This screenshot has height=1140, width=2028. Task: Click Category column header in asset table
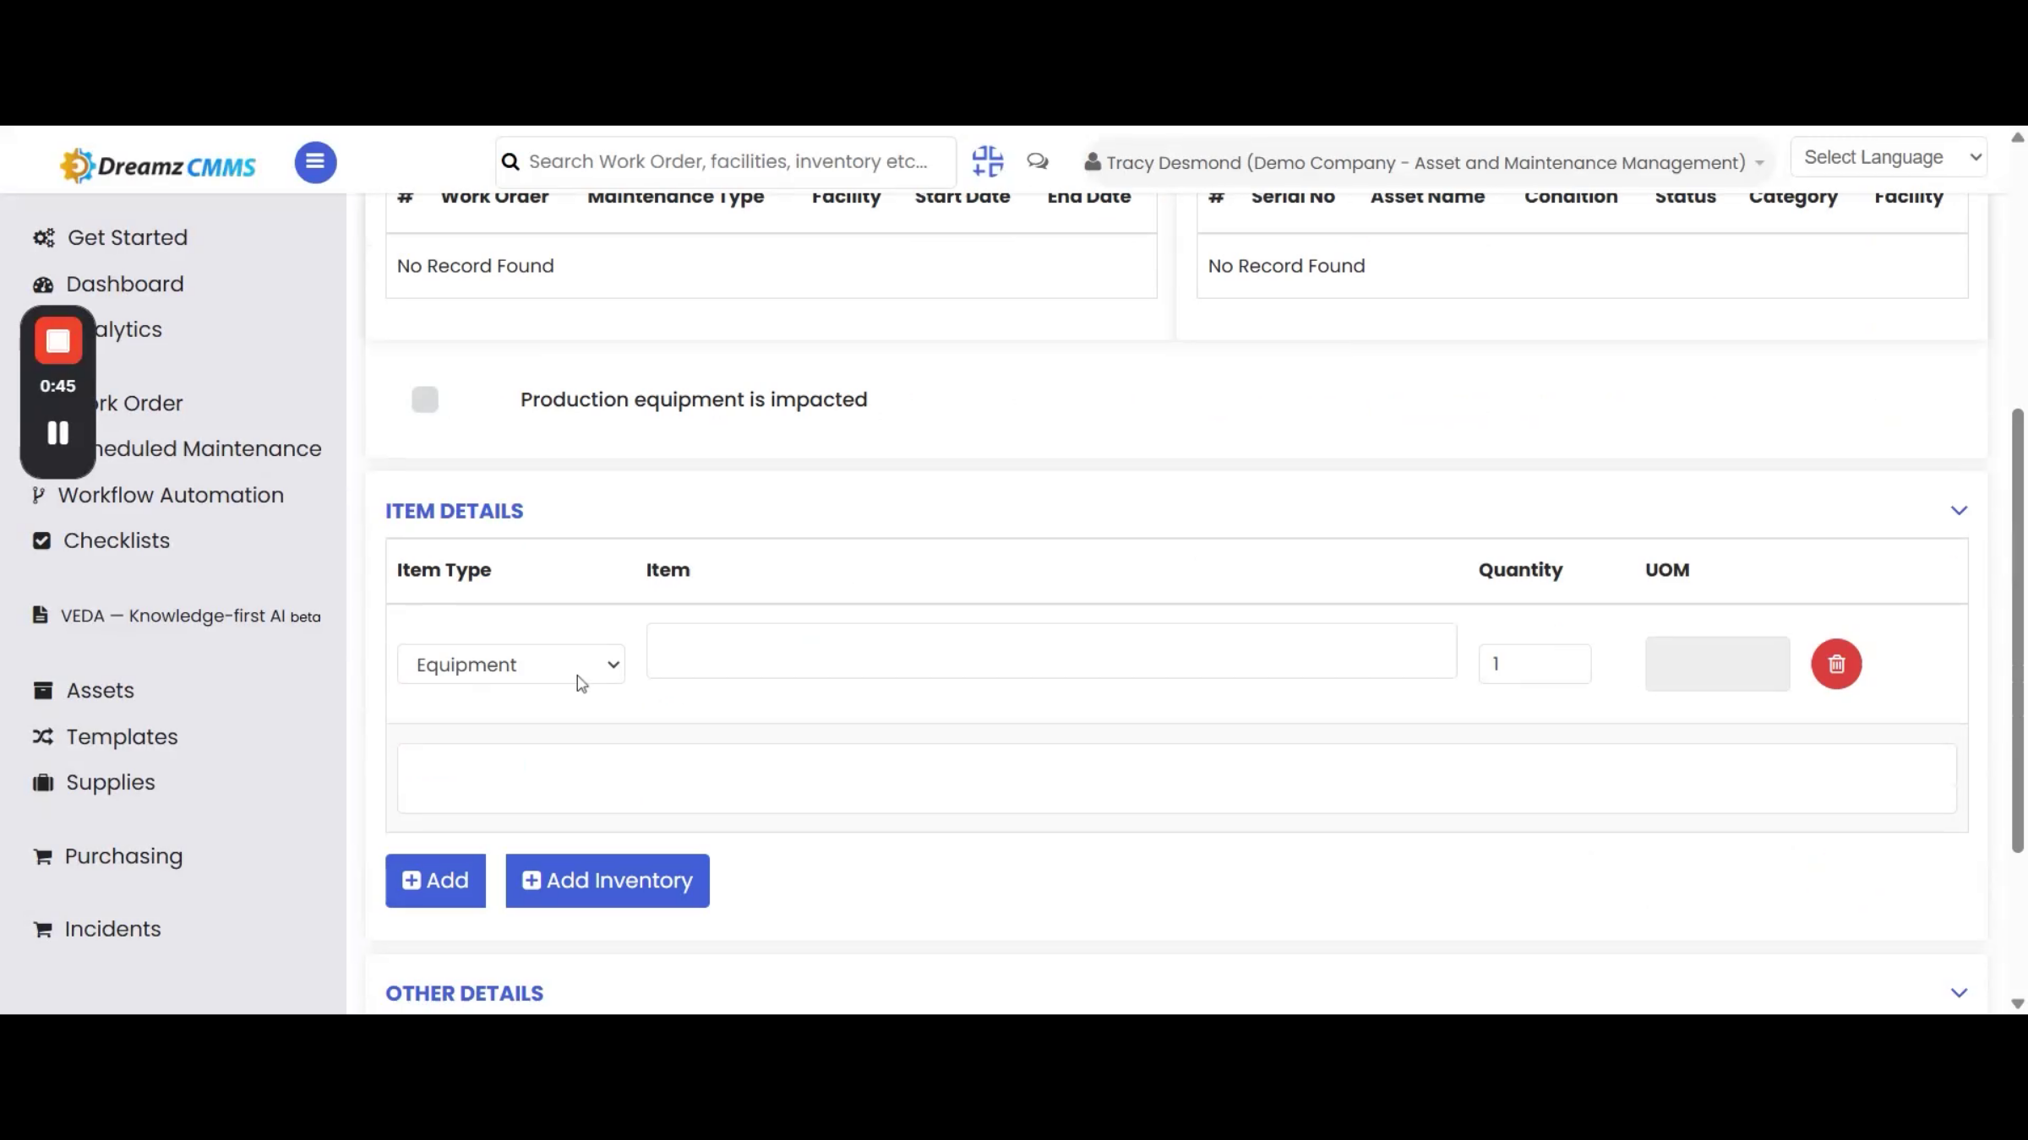(x=1793, y=198)
